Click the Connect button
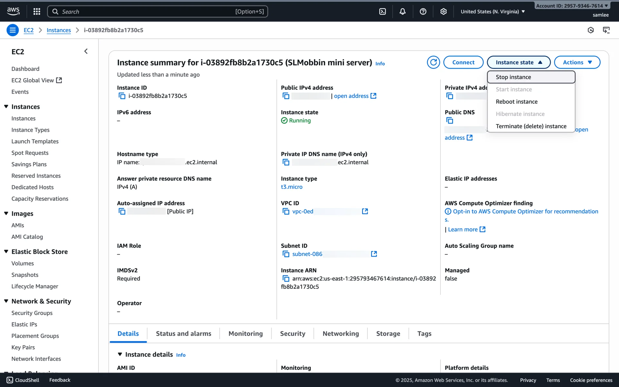The width and height of the screenshot is (619, 387). [463, 62]
